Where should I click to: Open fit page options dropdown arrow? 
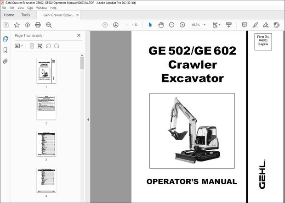click(219, 25)
